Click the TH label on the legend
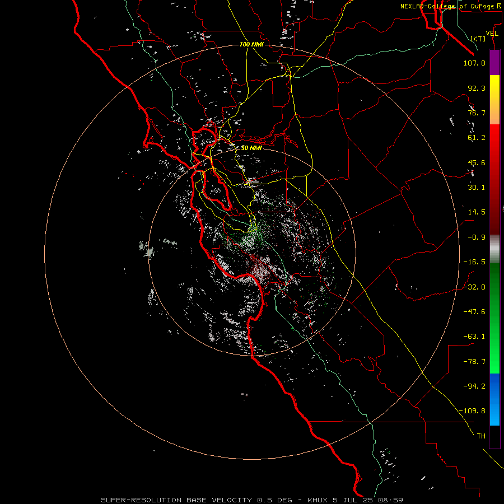Screen dimensions: 504x504 click(x=481, y=436)
